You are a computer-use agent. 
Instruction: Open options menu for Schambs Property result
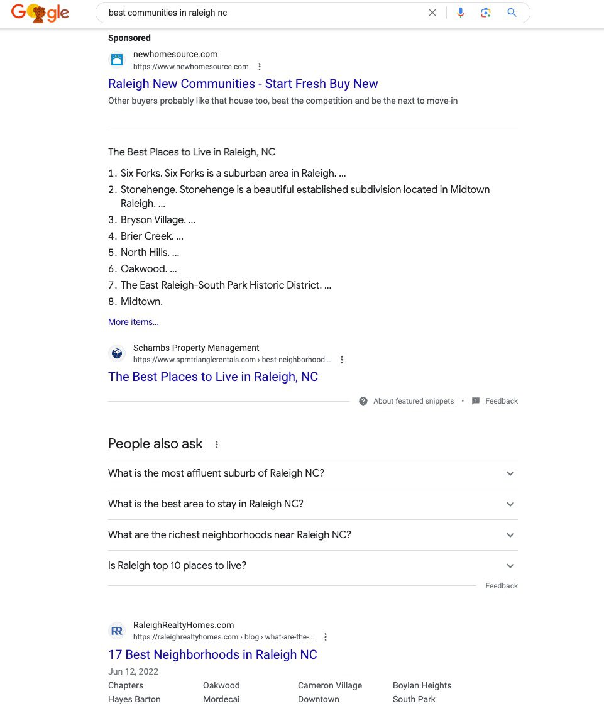click(342, 360)
